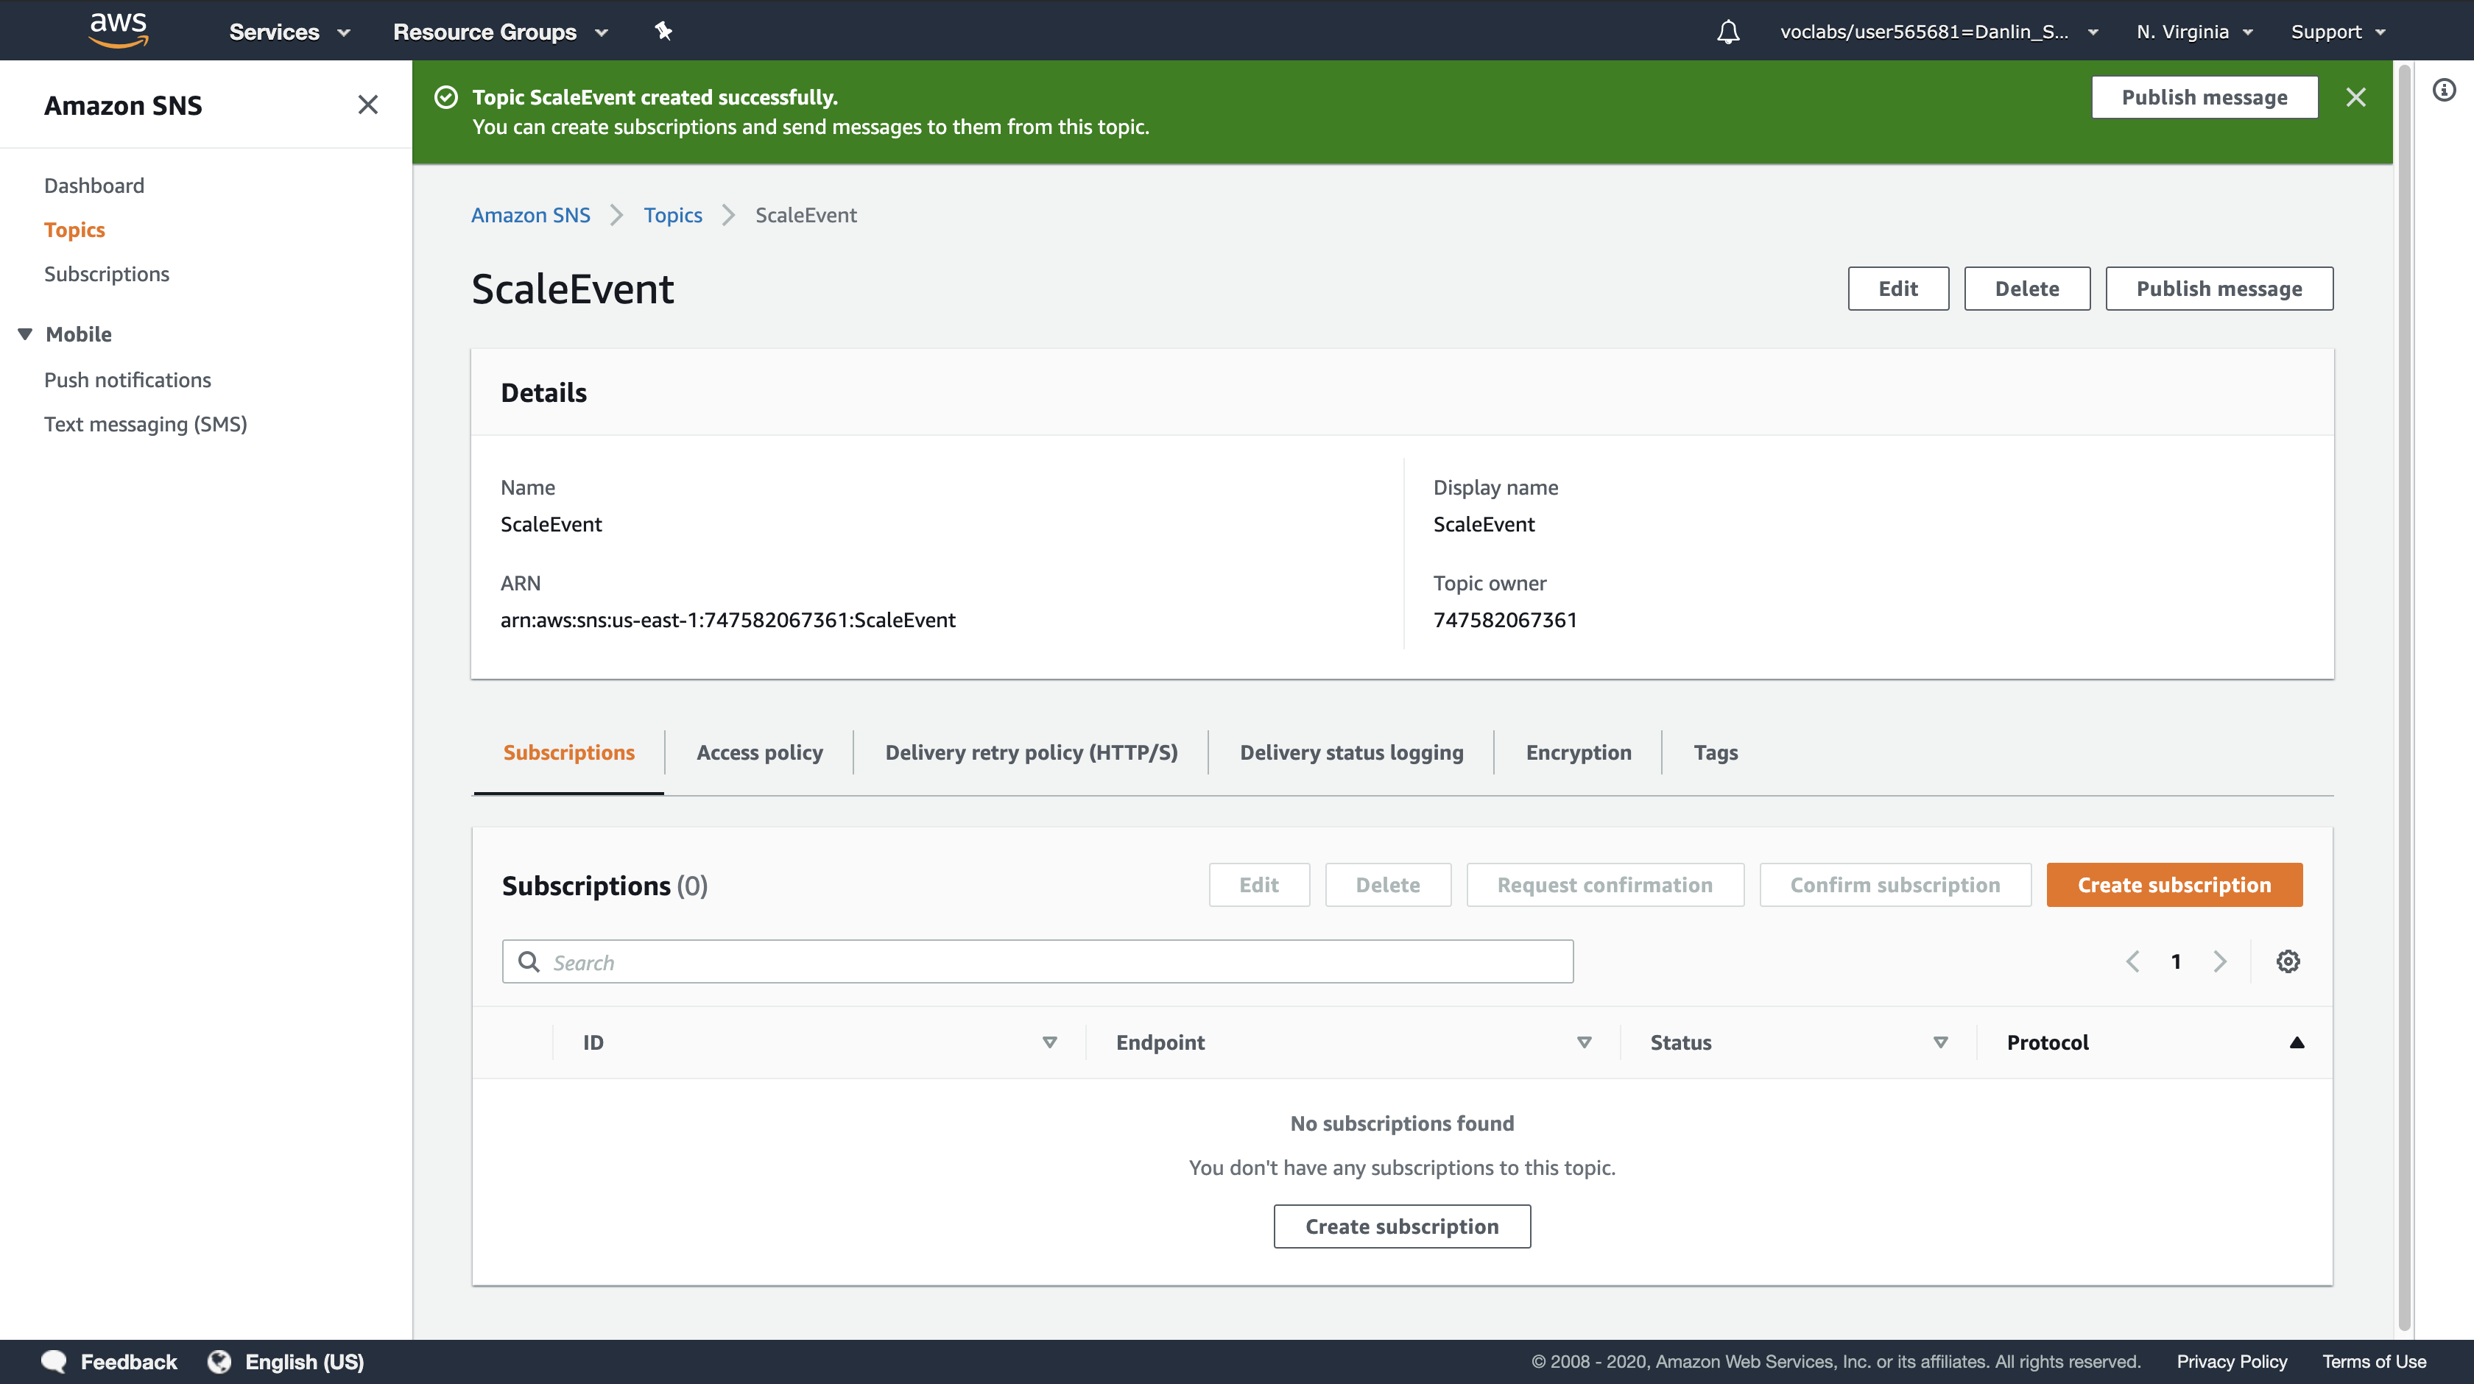Go to next subscriptions page arrow

(2219, 961)
